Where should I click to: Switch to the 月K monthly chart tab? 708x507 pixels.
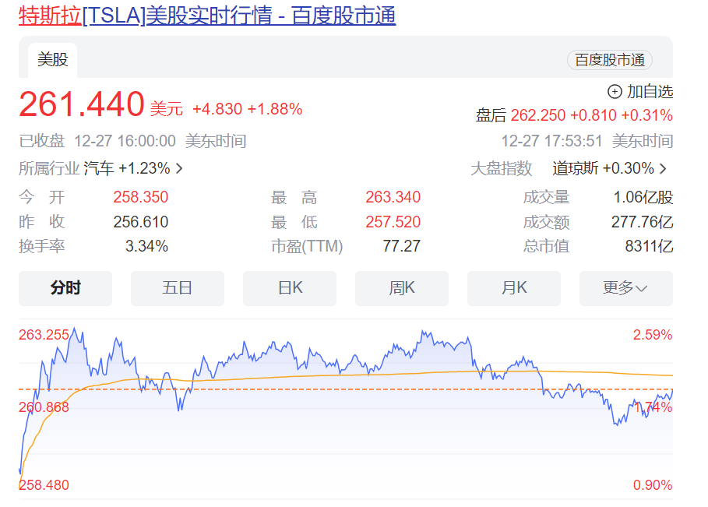(x=514, y=288)
